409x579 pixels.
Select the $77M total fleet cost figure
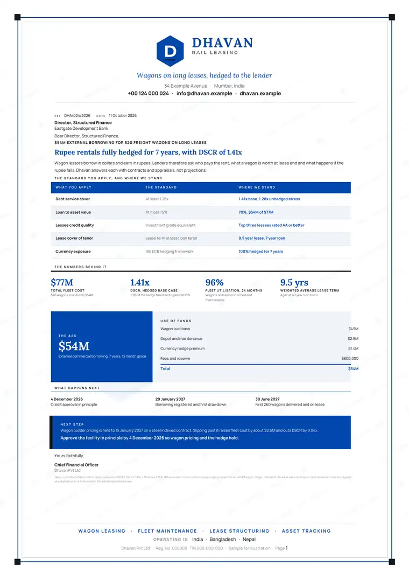click(62, 282)
